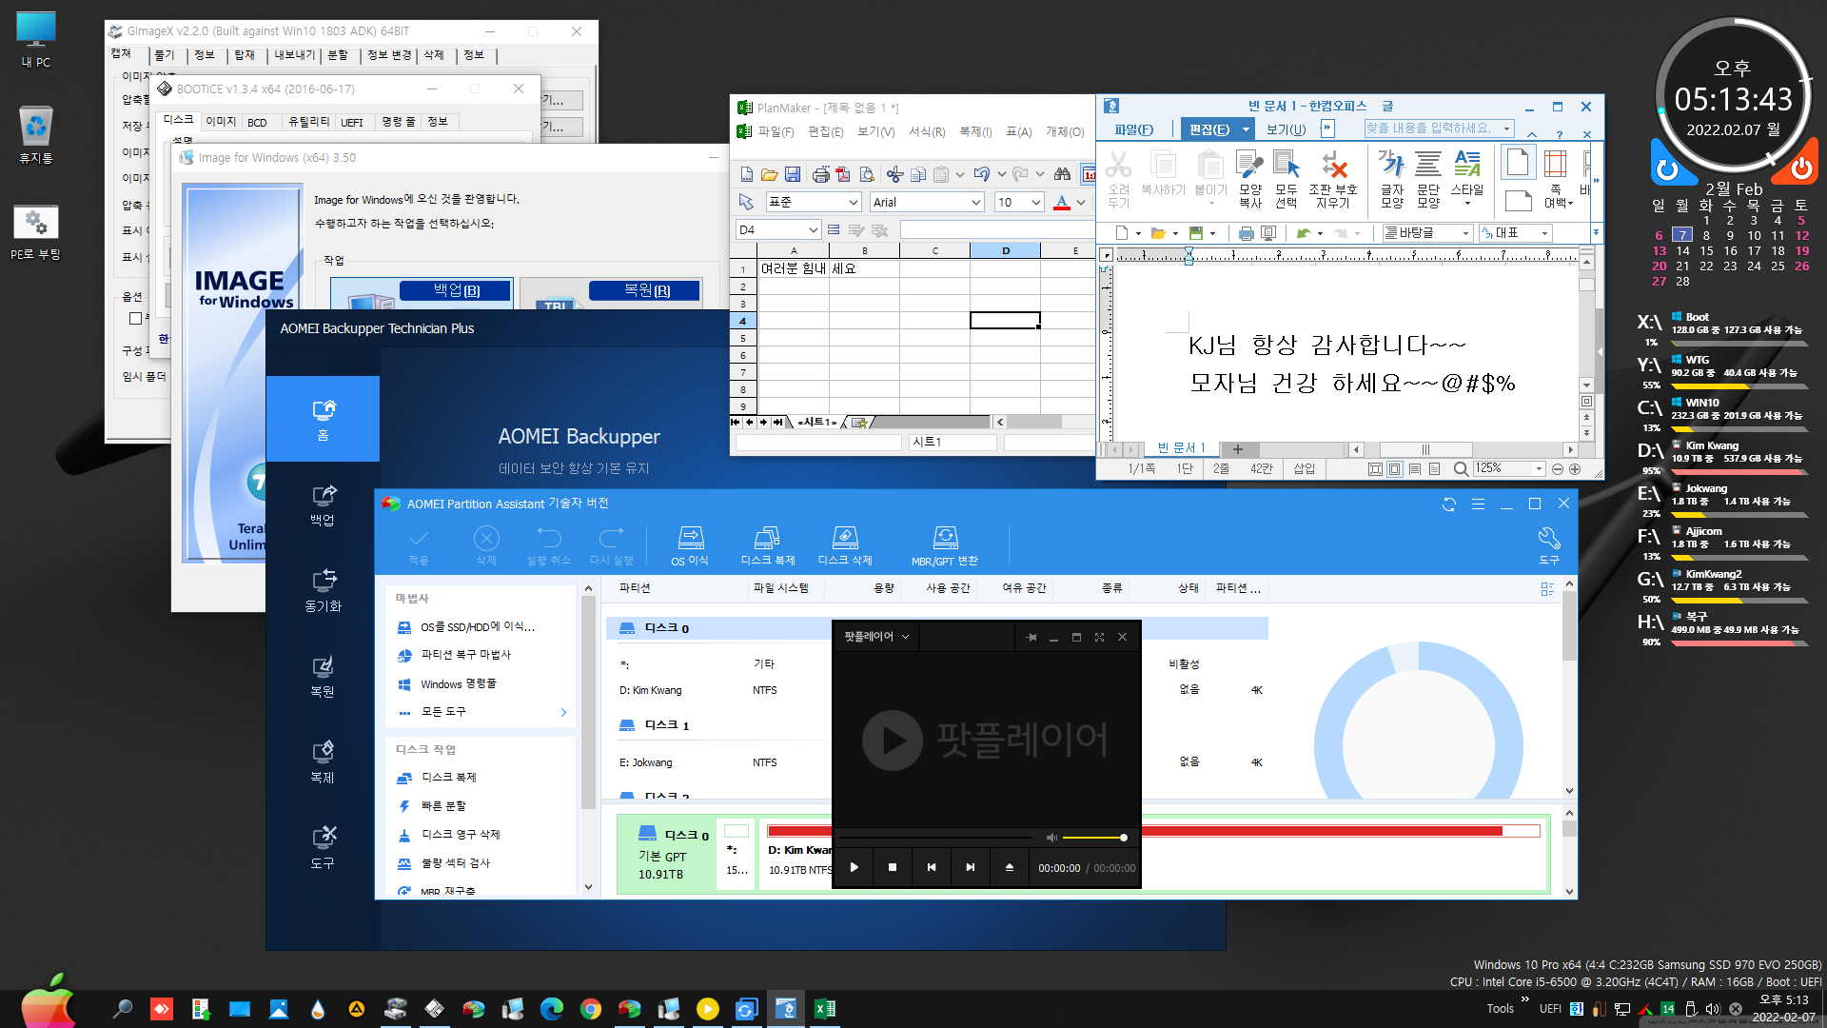This screenshot has width=1827, height=1028.
Task: Click OS migration icon in Partition Assistant
Action: pos(690,545)
